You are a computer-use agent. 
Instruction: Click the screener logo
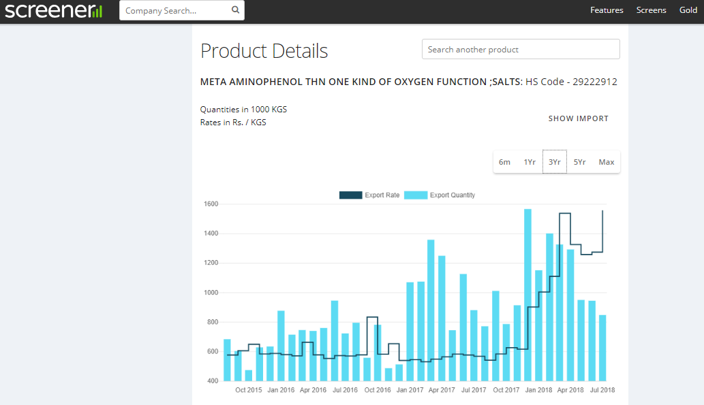(x=53, y=10)
